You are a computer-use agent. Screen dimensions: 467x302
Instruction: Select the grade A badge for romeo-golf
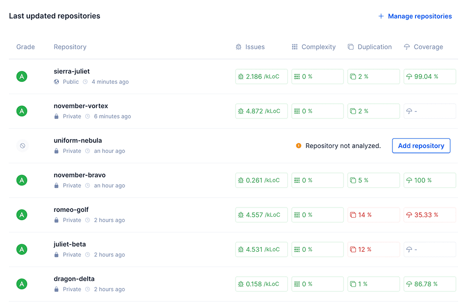21,215
